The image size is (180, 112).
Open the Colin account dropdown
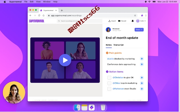(x=141, y=21)
